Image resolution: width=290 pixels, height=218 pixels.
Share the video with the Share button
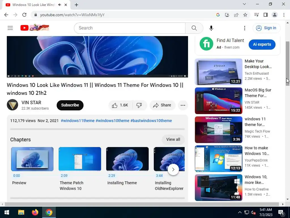point(162,105)
